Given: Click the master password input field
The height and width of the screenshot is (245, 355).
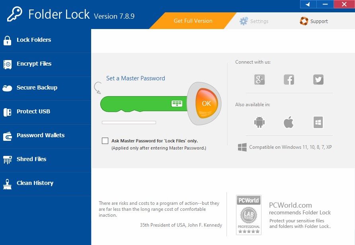Looking at the screenshot, I should [x=139, y=103].
